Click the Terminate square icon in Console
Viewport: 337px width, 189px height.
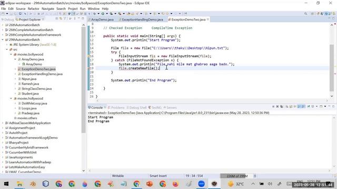tap(273, 107)
